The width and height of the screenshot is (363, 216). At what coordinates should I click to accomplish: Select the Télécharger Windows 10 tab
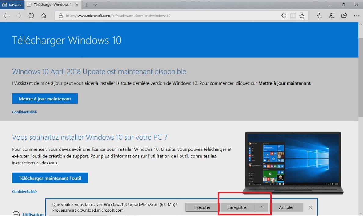[53, 5]
